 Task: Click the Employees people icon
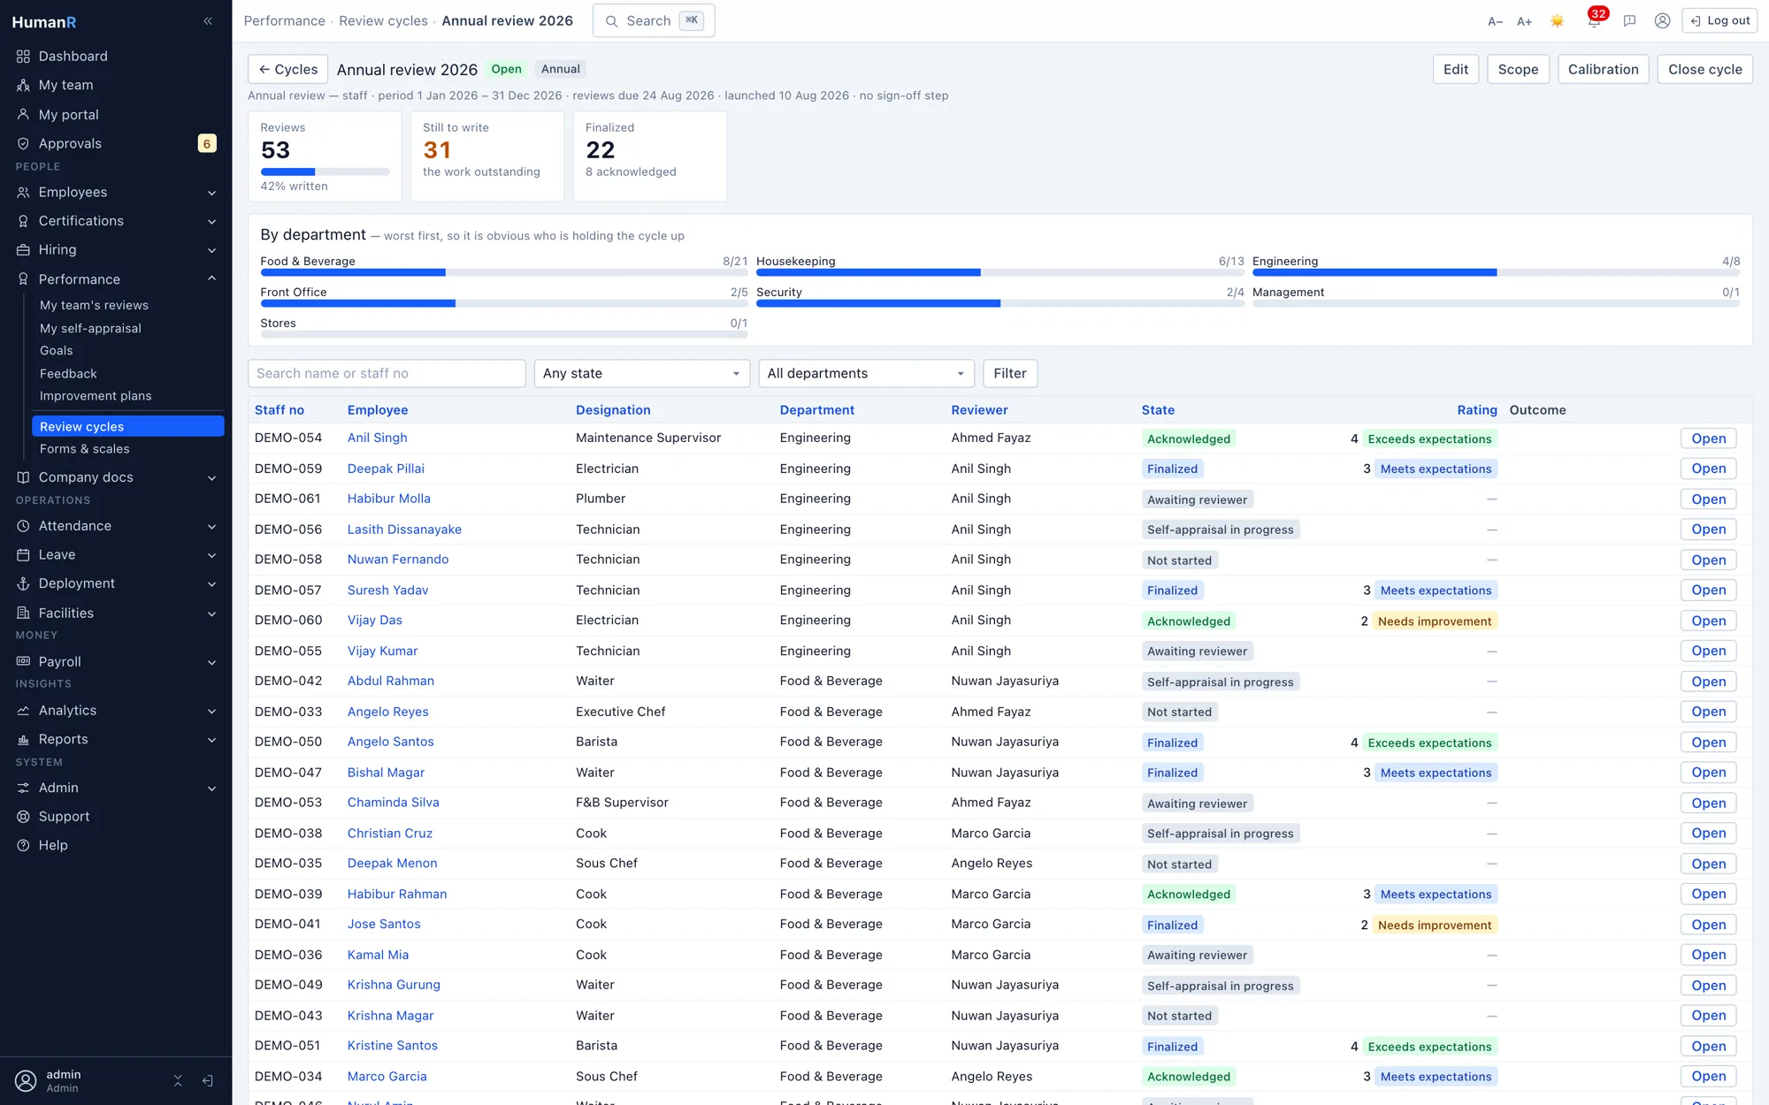pos(23,193)
